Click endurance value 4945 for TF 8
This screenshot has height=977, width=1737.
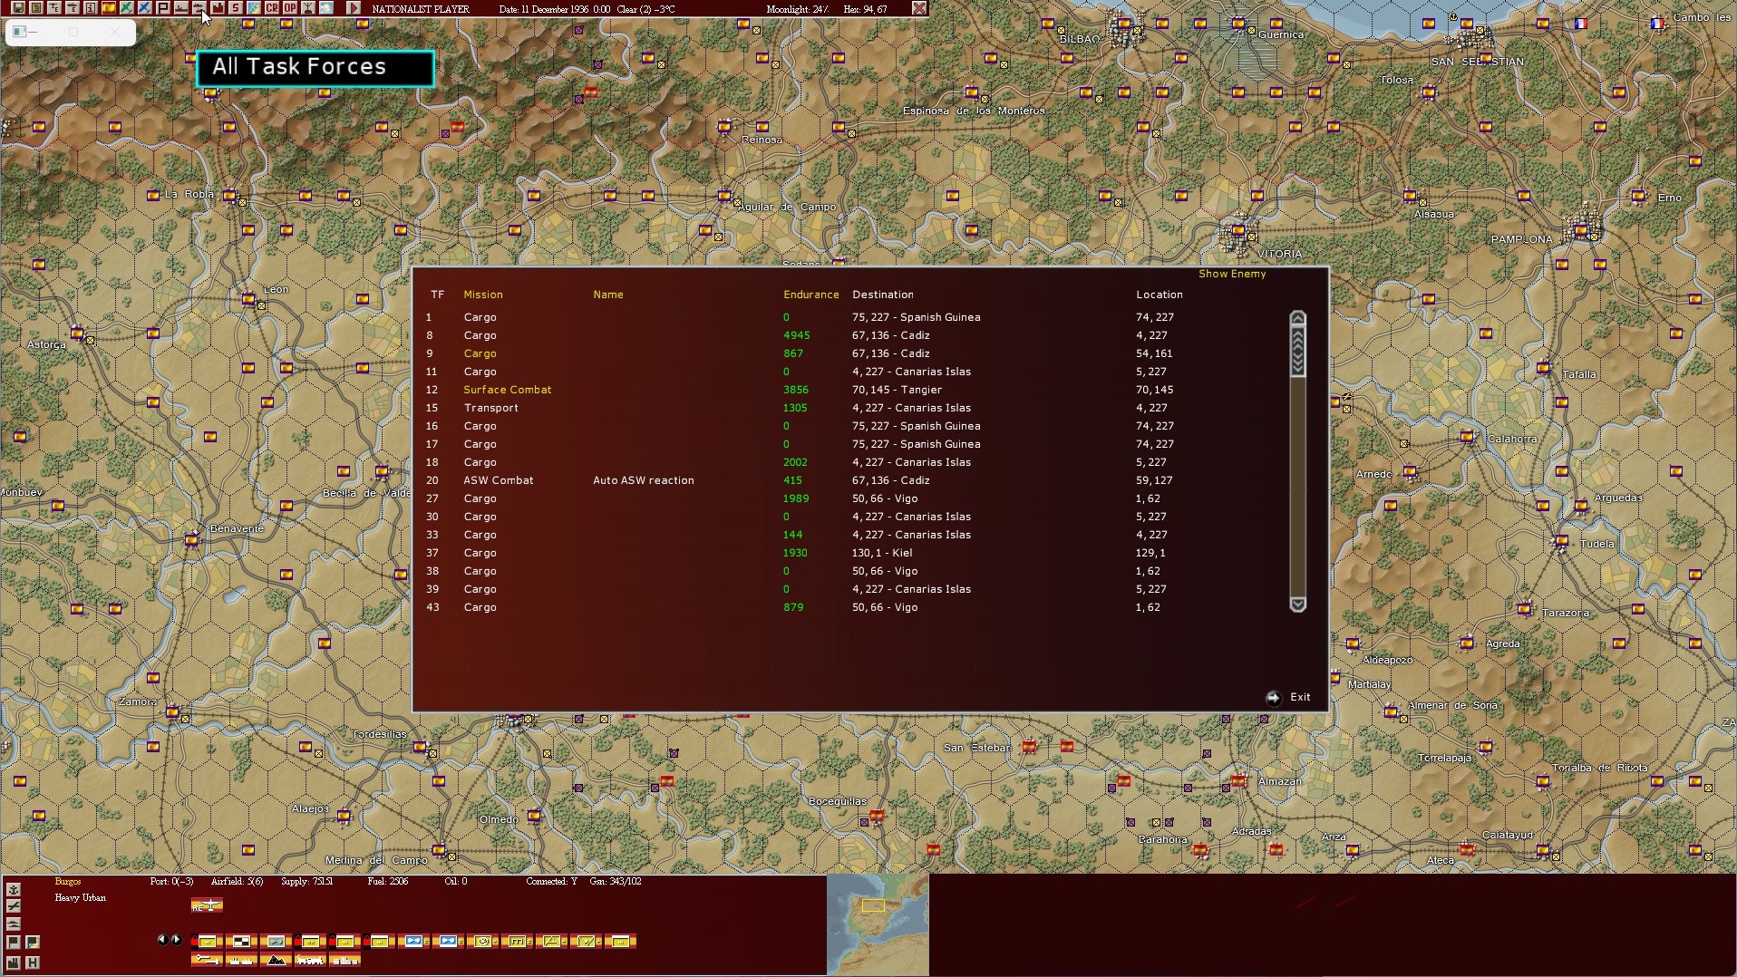[x=797, y=335]
